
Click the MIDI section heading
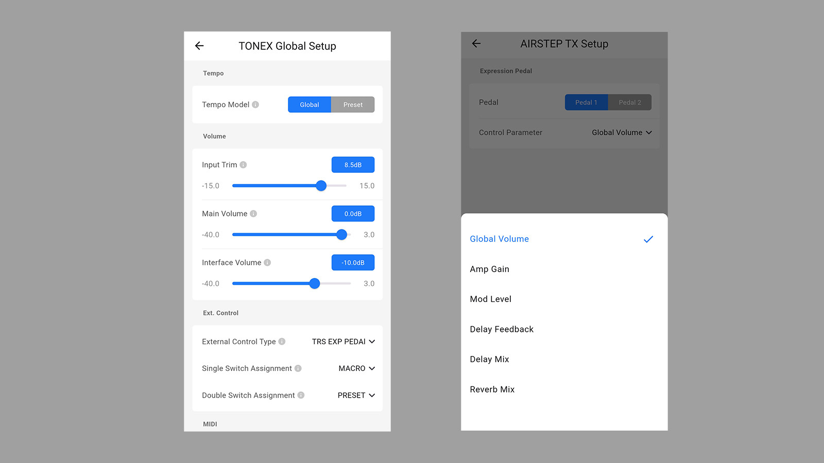pyautogui.click(x=210, y=424)
